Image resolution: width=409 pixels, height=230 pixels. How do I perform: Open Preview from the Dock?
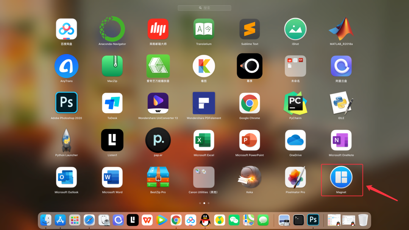tap(284, 220)
